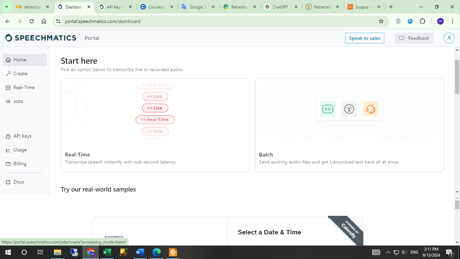Switch to the Retracted browser tab
The height and width of the screenshot is (259, 460).
tap(322, 7)
